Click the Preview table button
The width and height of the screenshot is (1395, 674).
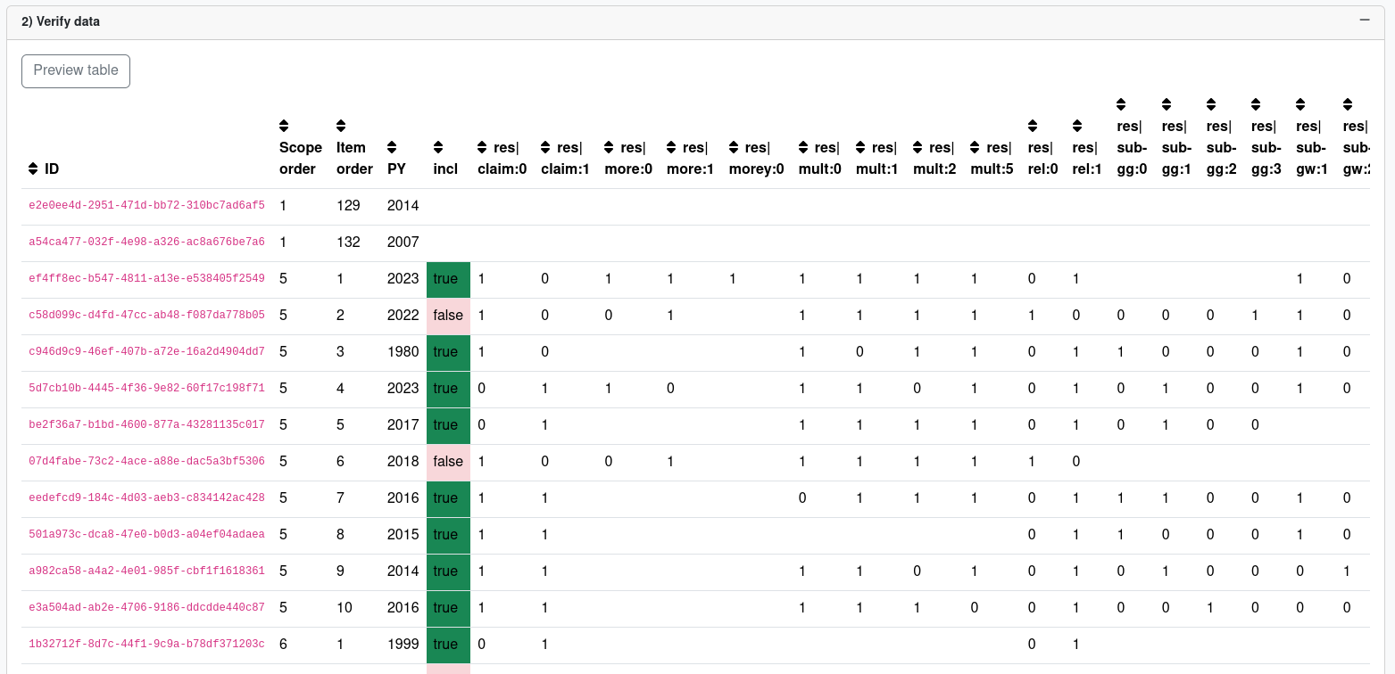76,71
